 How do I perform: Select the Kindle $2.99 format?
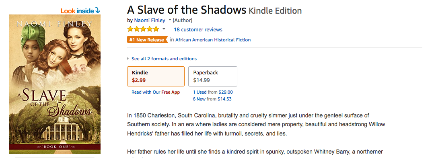coord(156,76)
